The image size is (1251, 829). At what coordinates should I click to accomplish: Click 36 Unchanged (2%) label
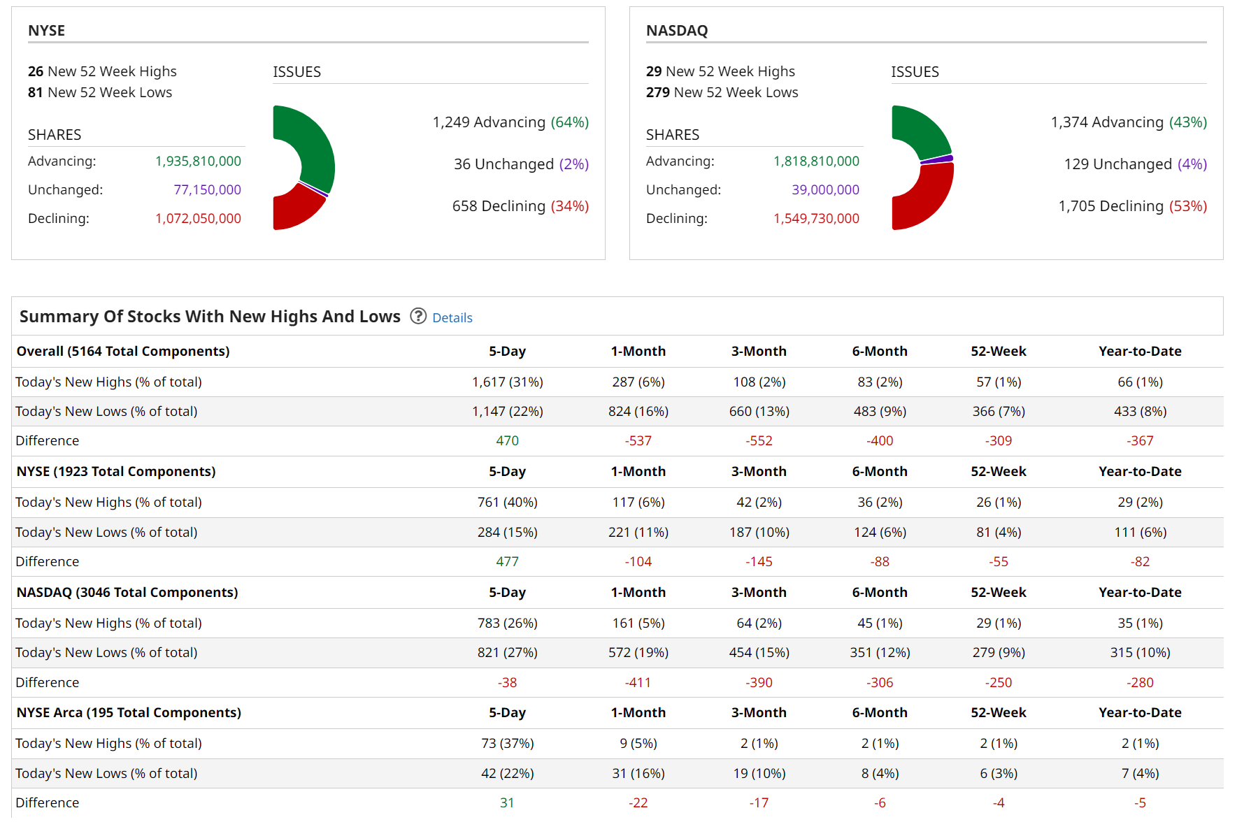pyautogui.click(x=521, y=164)
